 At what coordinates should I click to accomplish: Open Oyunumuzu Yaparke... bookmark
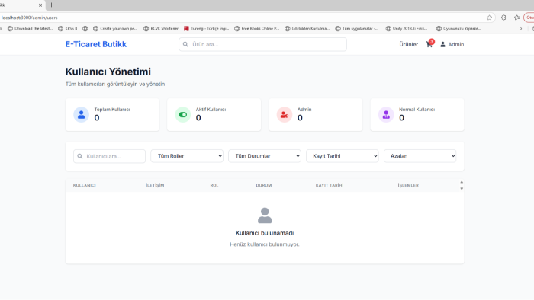(458, 29)
